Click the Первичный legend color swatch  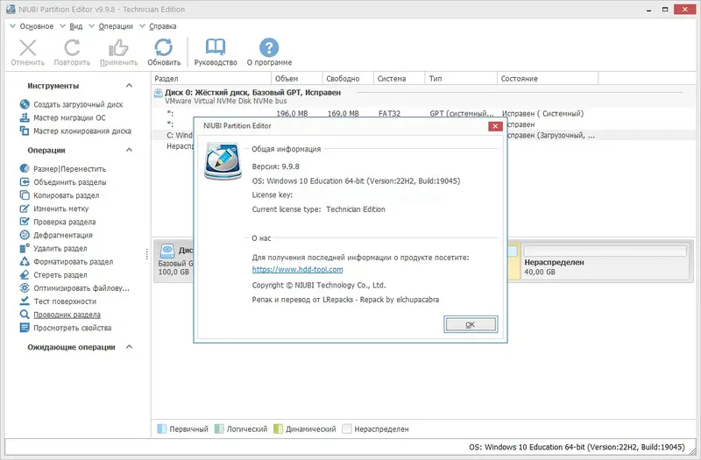click(x=162, y=429)
